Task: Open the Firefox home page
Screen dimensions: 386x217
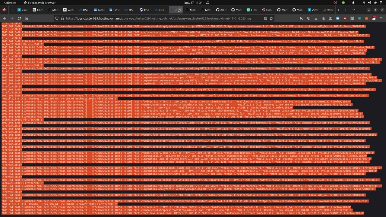Action: click(x=27, y=18)
